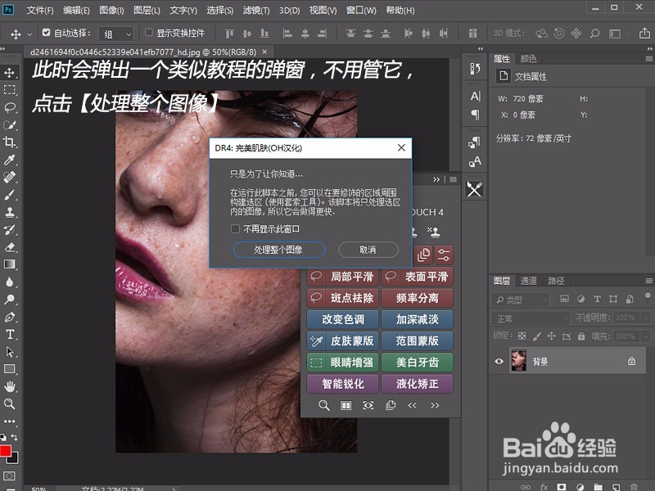Viewport: 655px width, 491px height.
Task: Click the 加深减淡 button
Action: pyautogui.click(x=418, y=319)
